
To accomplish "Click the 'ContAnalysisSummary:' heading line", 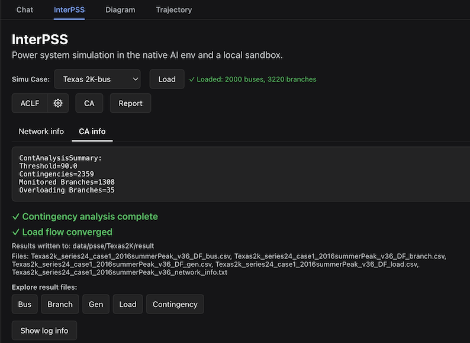I will [60, 158].
